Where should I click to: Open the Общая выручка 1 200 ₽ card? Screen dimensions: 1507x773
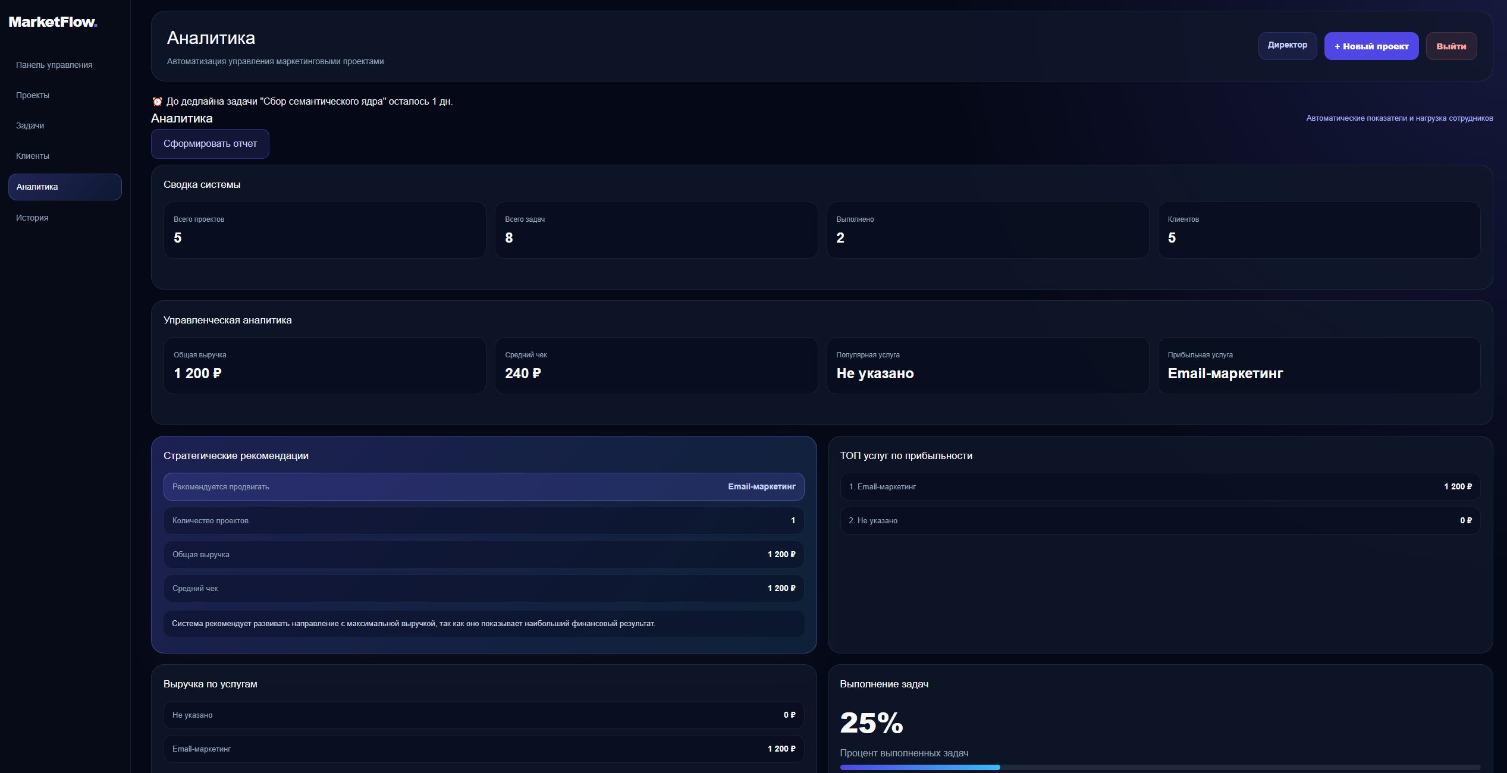pyautogui.click(x=325, y=366)
